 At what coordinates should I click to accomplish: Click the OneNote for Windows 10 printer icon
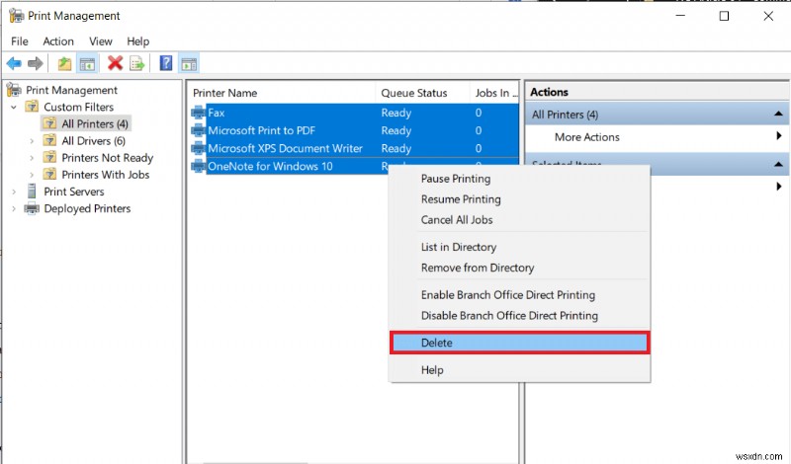[199, 166]
